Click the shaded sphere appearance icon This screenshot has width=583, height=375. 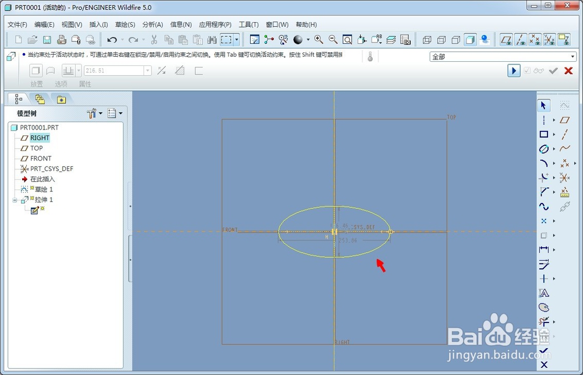298,40
